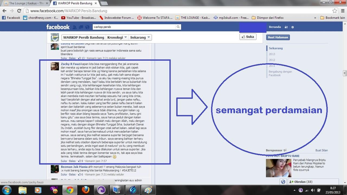Open THE LOUNGE Kaskus bookmark
This screenshot has width=347, height=195.
point(193,18)
